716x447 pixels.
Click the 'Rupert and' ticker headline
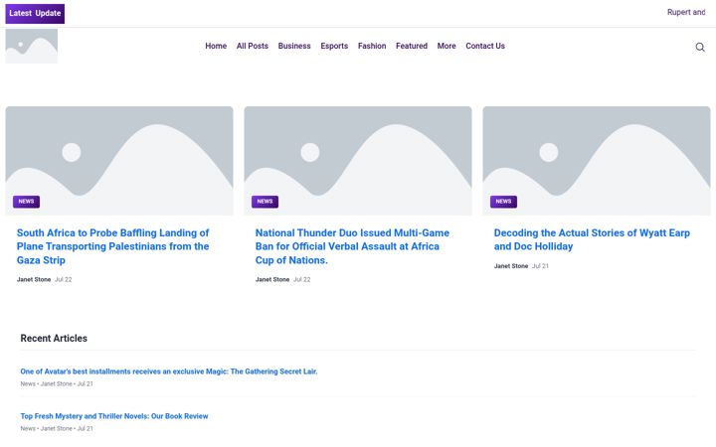click(x=686, y=12)
